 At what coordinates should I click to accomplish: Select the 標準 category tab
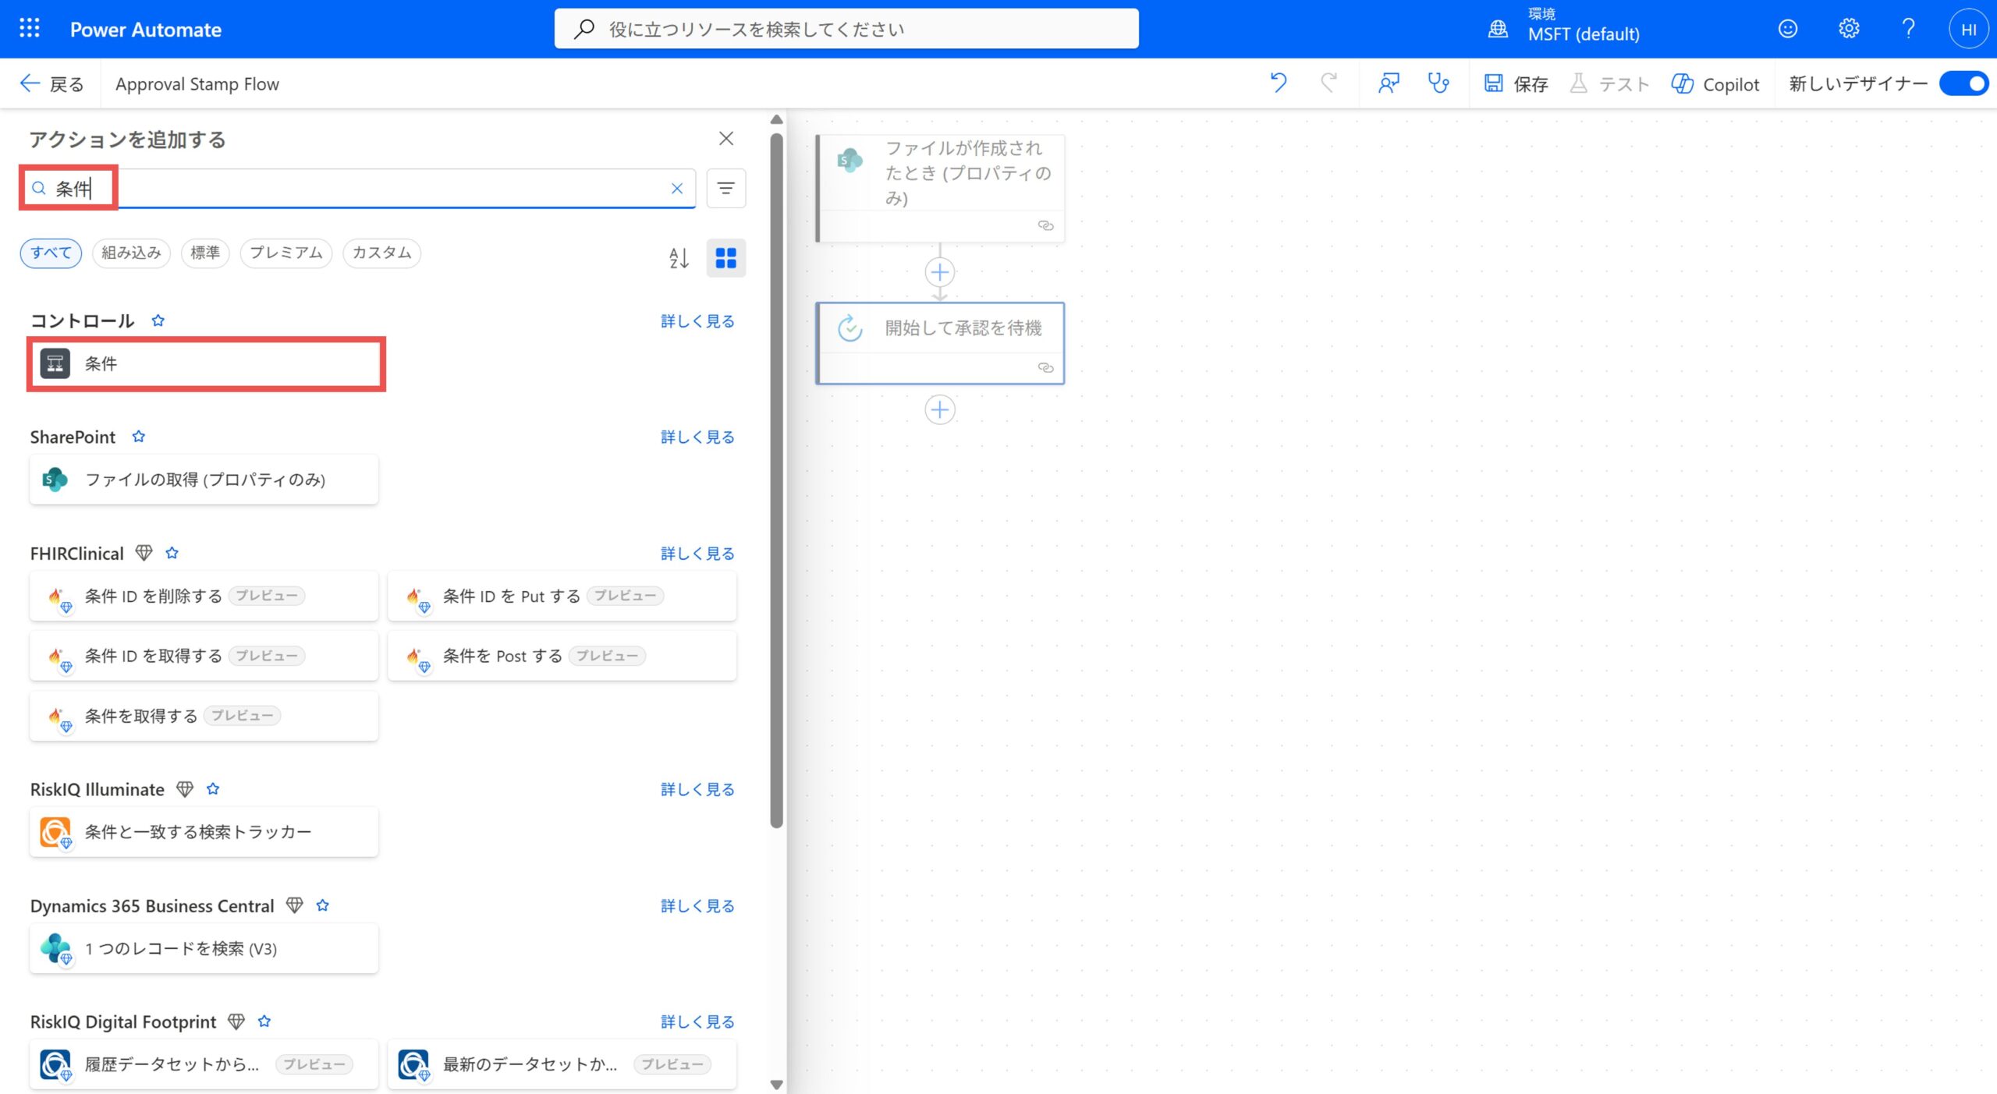coord(204,253)
